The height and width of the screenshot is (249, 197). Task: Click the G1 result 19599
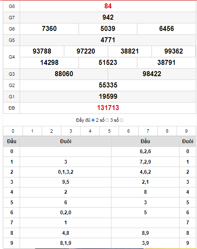[x=108, y=96]
